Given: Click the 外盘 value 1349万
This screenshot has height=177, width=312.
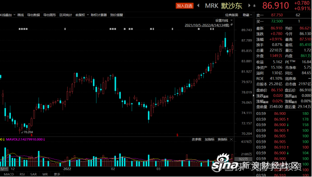Looking at the screenshot, I should [x=276, y=56].
